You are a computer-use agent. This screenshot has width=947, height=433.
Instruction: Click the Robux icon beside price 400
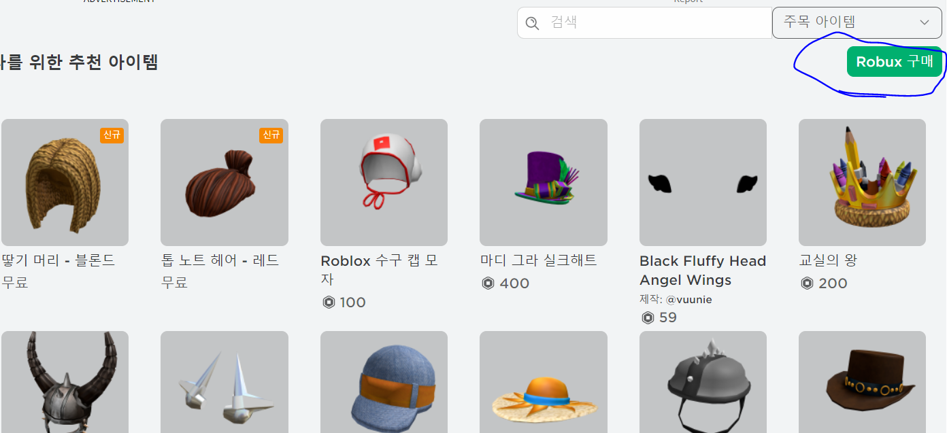(x=488, y=283)
